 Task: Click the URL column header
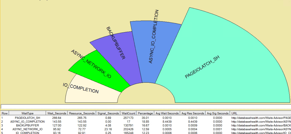pos(235,113)
